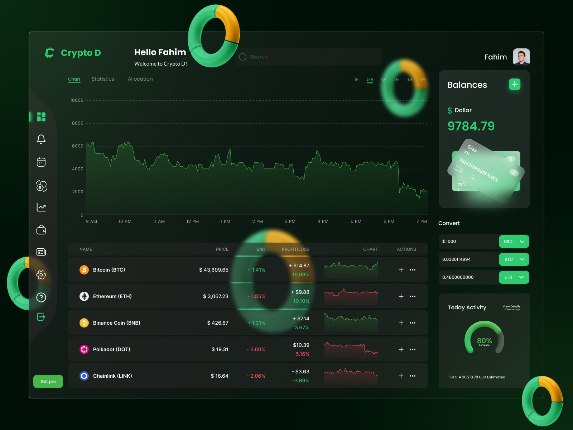The image size is (573, 430).
Task: Click the Get pro button
Action: point(48,381)
